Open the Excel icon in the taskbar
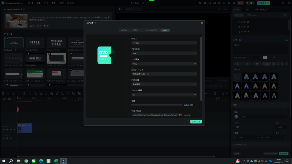Image resolution: width=292 pixels, height=164 pixels. point(56,161)
